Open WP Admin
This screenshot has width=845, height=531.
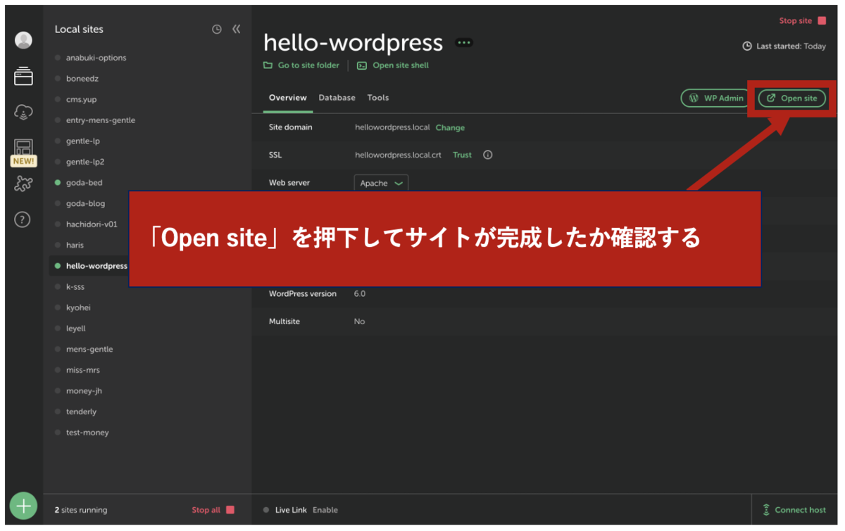[716, 98]
